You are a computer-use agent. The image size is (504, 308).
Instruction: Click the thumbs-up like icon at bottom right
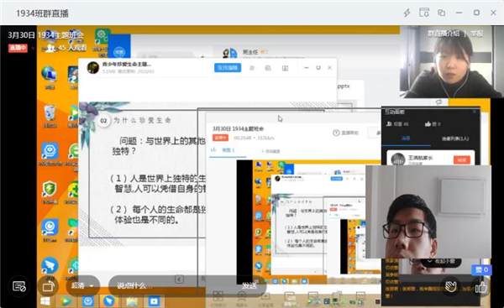click(x=481, y=287)
